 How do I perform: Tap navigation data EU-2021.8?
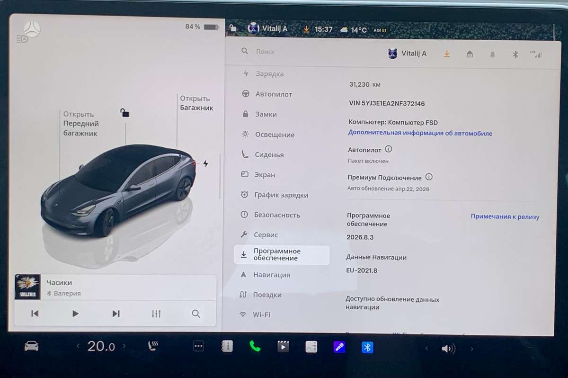click(362, 270)
